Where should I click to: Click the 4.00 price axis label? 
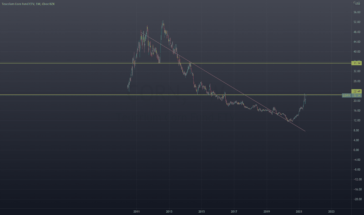[x=356, y=140]
